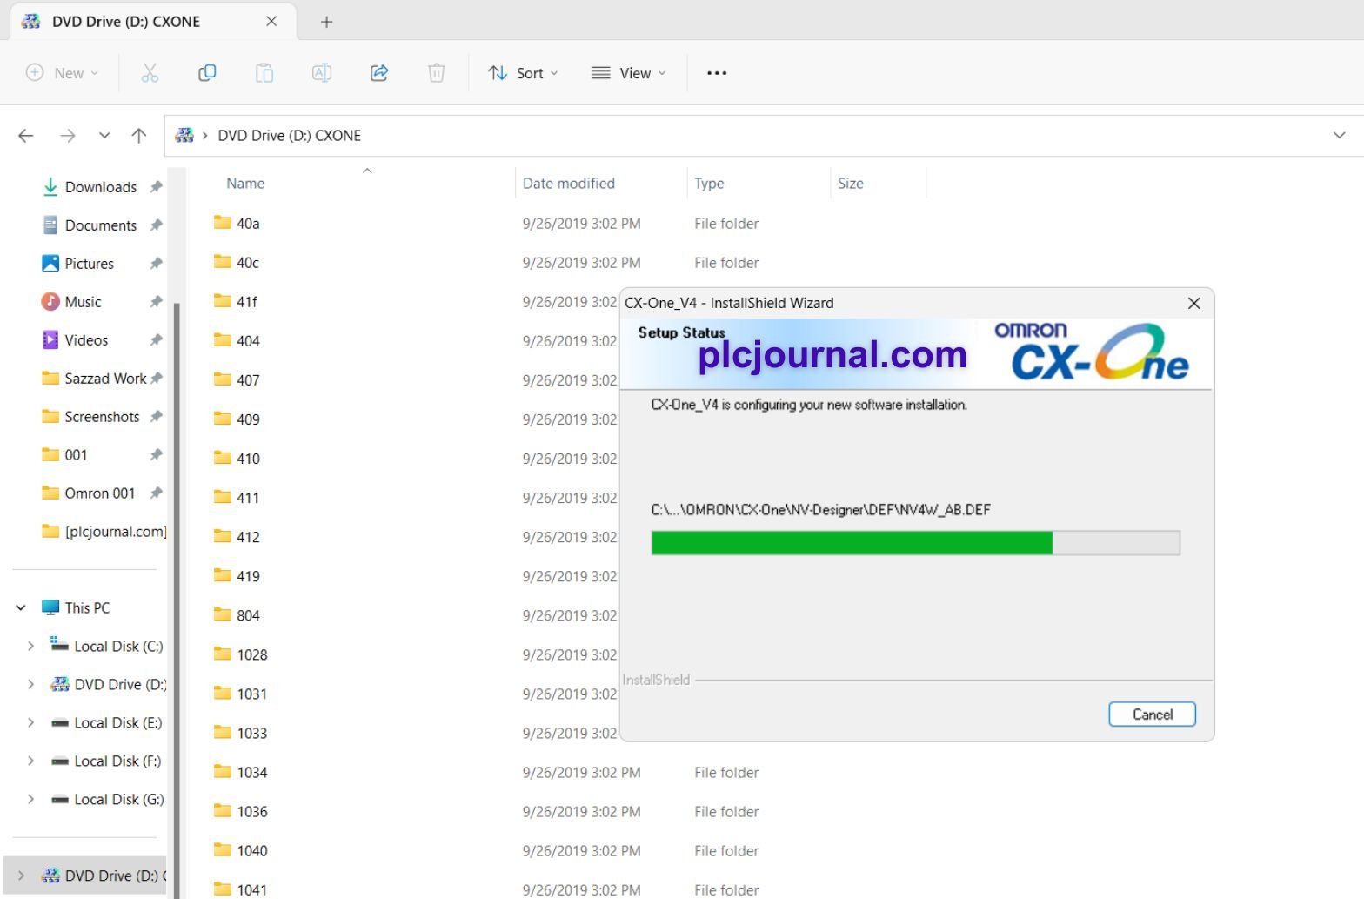Select folder 410 in file list

pos(248,459)
